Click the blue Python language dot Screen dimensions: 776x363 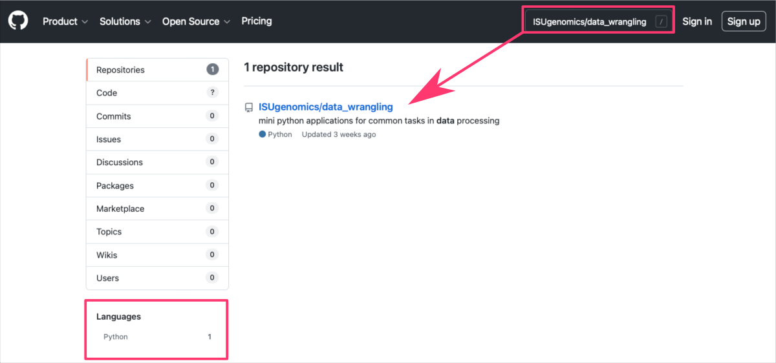click(262, 134)
